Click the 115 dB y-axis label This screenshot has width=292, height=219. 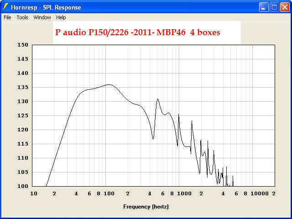pos(23,144)
